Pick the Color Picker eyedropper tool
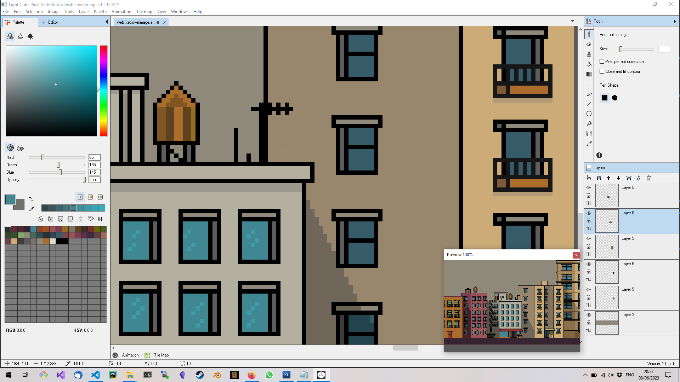Screen dimensions: 680x382 coord(589,144)
